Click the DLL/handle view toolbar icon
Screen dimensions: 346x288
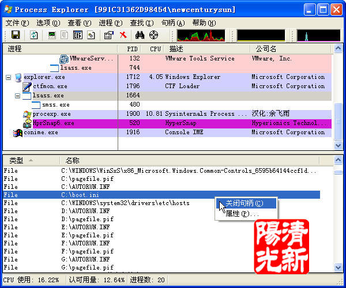pyautogui.click(x=91, y=35)
